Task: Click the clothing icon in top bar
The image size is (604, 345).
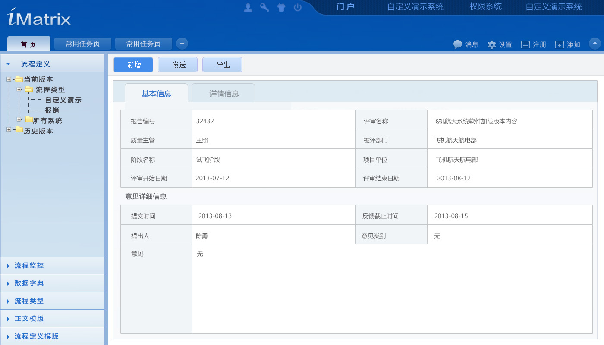Action: point(281,7)
